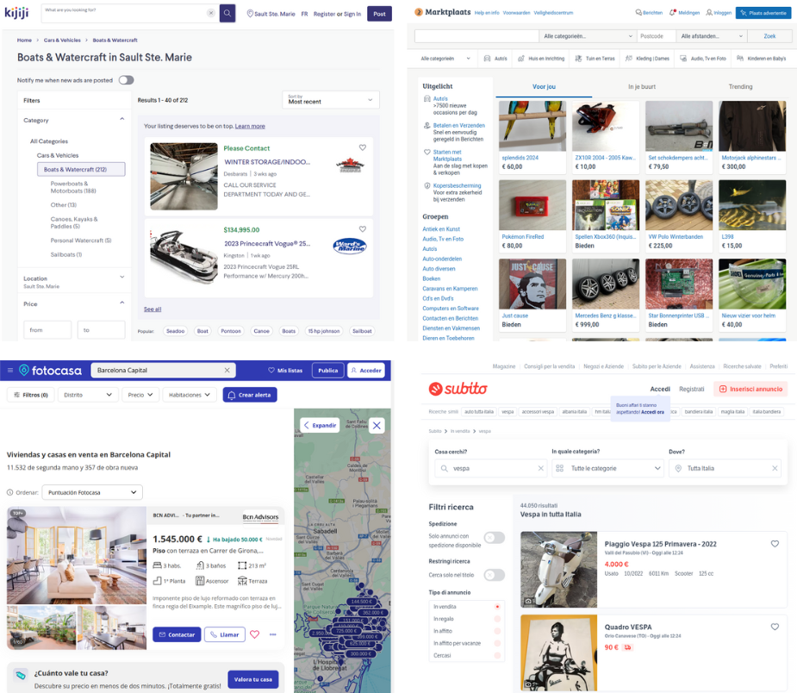797x693 pixels.
Task: Select the 'In regalo' radio option
Action: 497,619
